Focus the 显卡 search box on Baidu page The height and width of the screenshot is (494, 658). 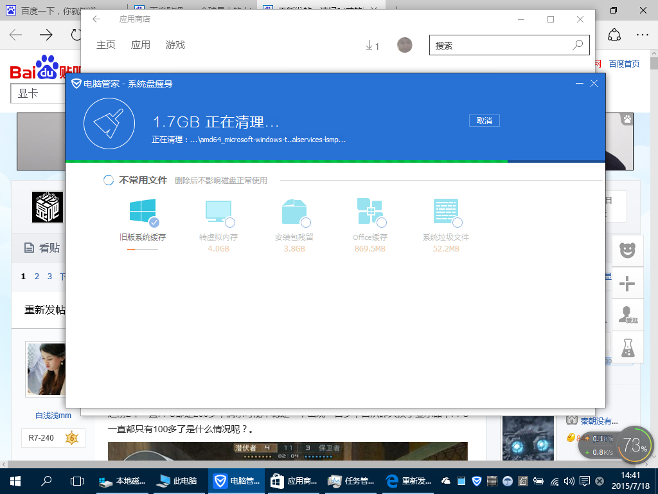[38, 93]
